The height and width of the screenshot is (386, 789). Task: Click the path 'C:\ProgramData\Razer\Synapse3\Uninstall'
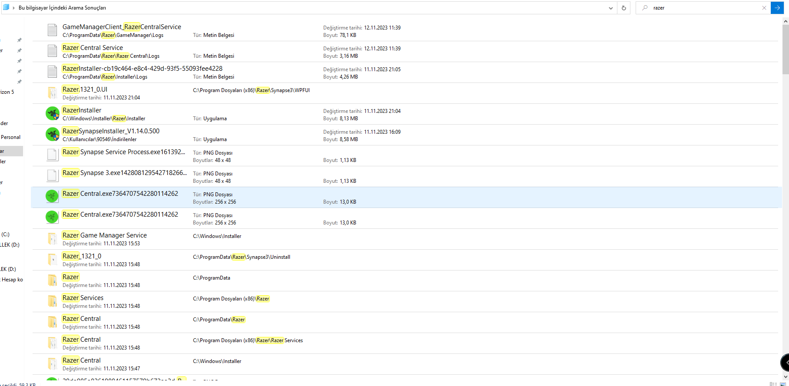point(242,257)
